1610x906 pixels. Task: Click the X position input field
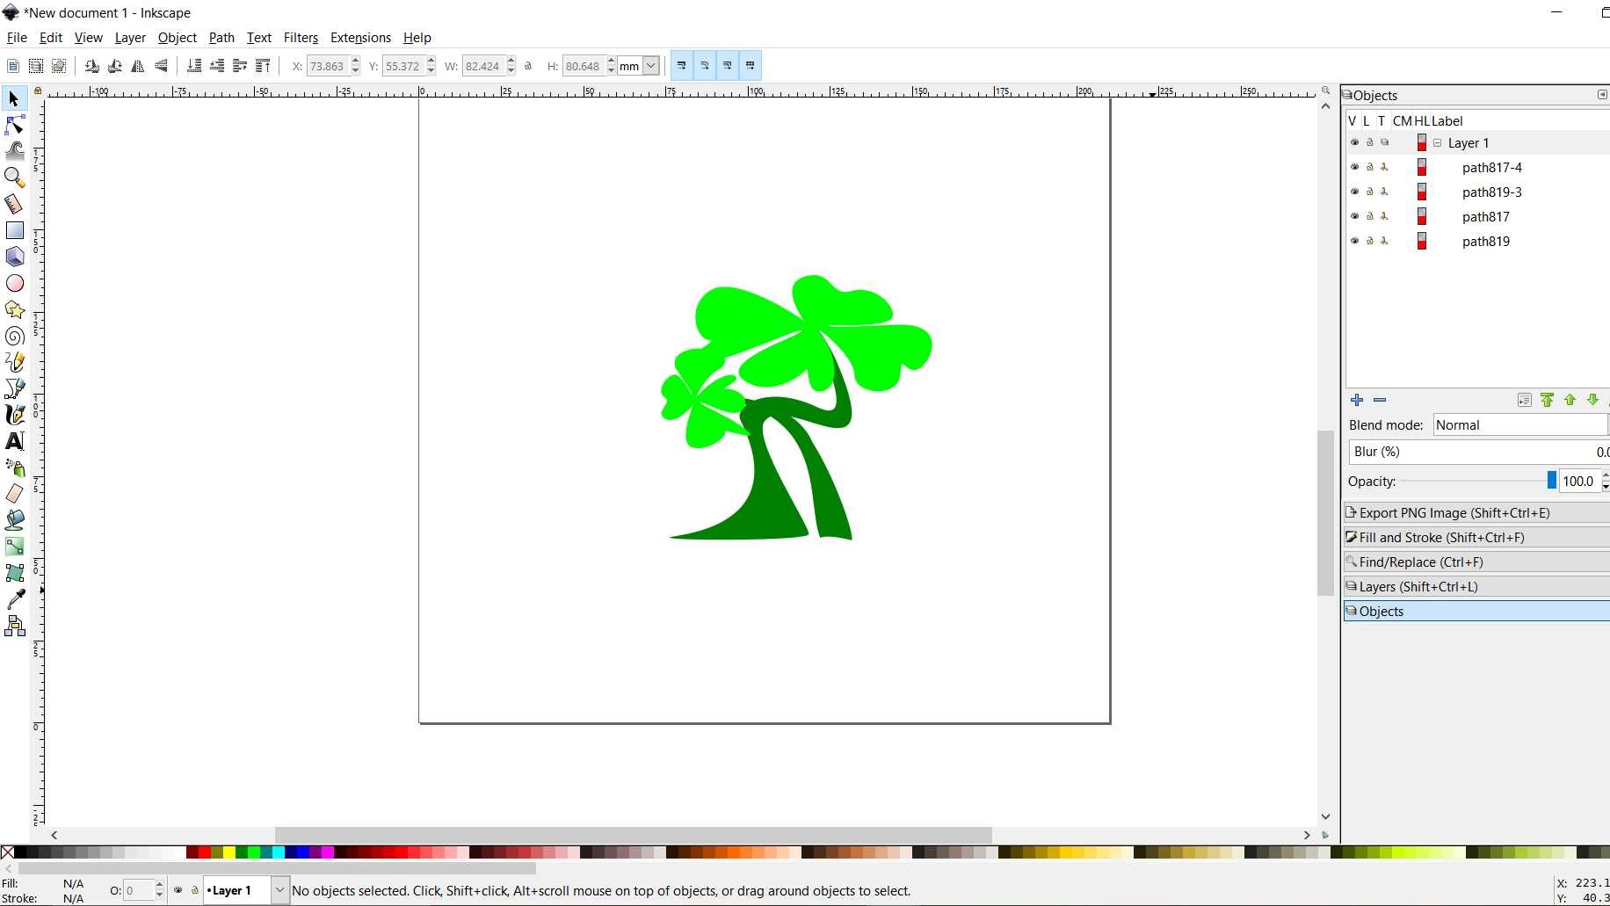tap(327, 66)
